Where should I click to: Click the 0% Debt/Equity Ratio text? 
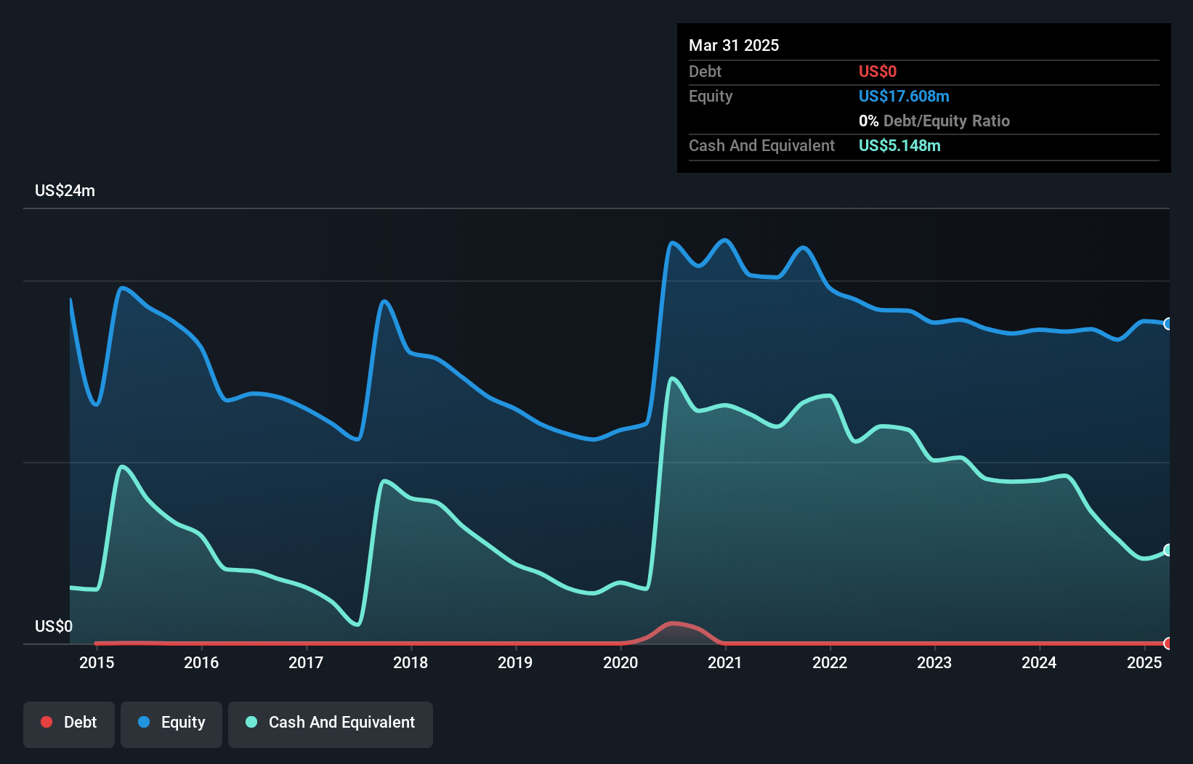(934, 121)
